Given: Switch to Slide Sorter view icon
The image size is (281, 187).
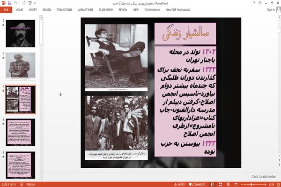Looking at the screenshot, I should (221, 185).
